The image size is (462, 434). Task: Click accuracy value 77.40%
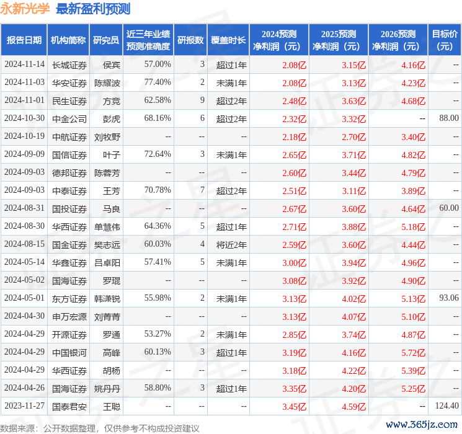(x=158, y=82)
